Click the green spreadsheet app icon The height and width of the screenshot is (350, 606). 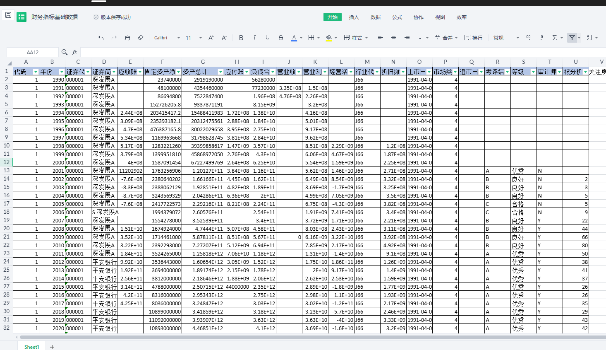(x=22, y=17)
